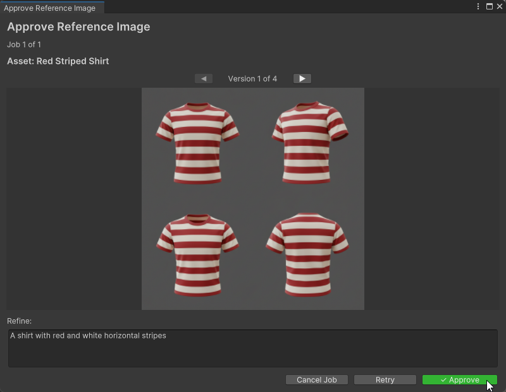Close the Approve Reference Image window
The height and width of the screenshot is (392, 506).
click(x=499, y=6)
